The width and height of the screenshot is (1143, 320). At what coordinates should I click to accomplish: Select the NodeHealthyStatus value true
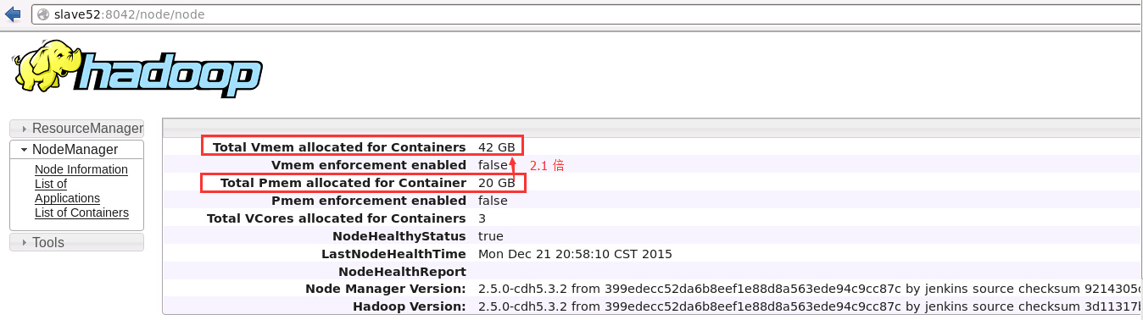click(x=491, y=236)
